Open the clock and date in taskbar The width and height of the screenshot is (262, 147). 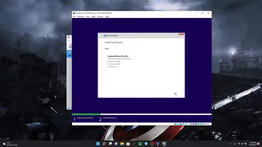click(253, 144)
